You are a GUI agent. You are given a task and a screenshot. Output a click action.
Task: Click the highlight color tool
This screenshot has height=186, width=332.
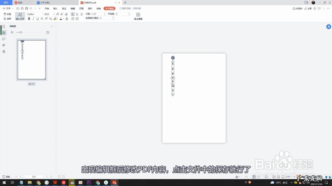55,19
